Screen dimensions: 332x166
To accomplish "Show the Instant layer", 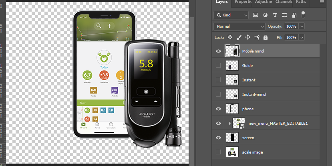I will [x=218, y=80].
